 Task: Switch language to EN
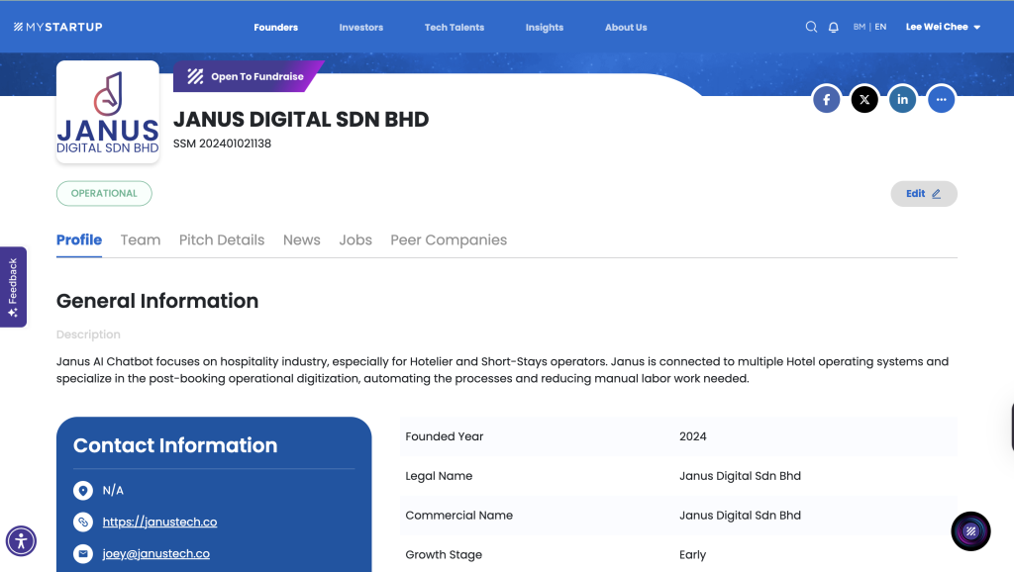(x=880, y=27)
